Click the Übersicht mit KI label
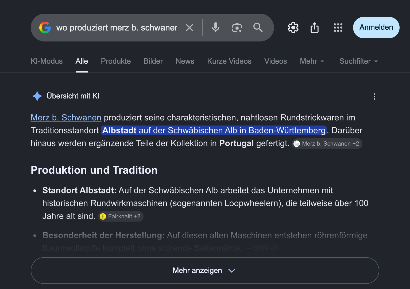The width and height of the screenshot is (410, 289). click(x=73, y=96)
